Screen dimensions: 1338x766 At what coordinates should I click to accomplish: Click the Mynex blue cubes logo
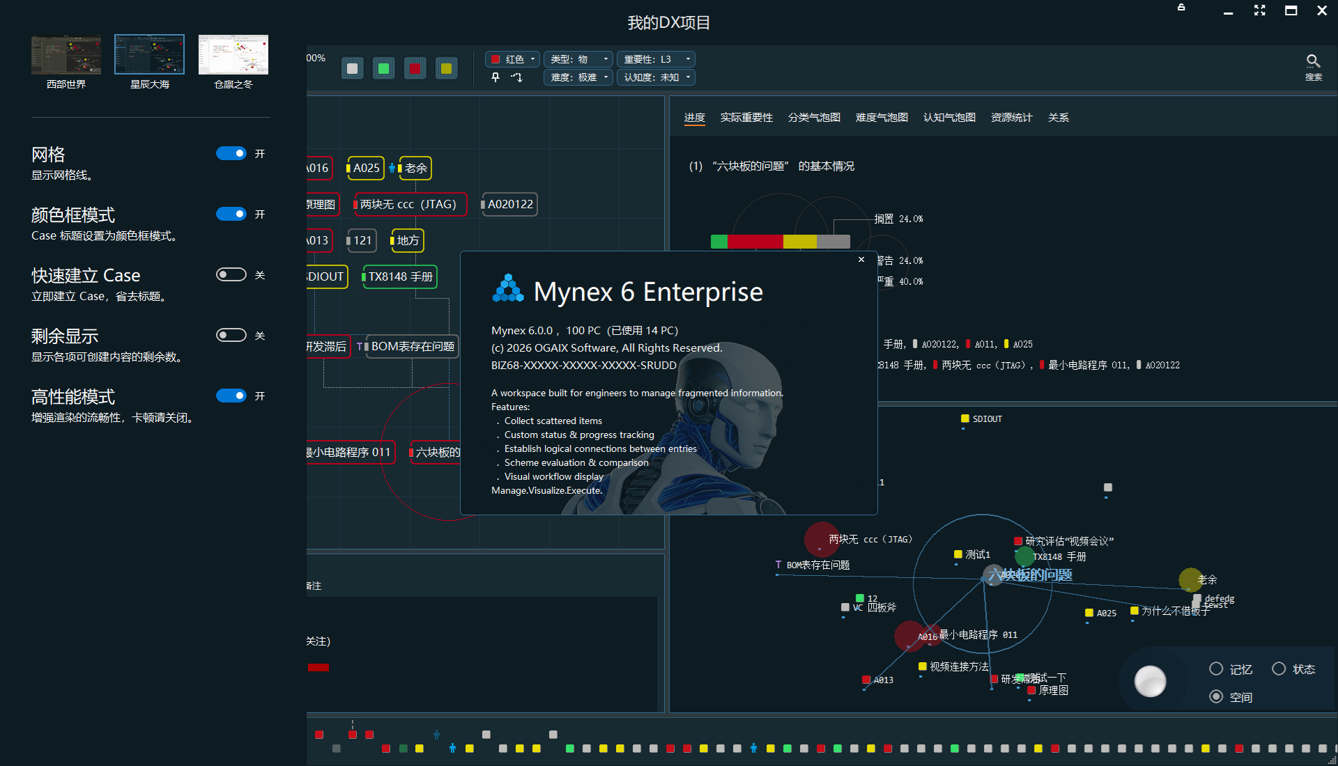[x=508, y=288]
